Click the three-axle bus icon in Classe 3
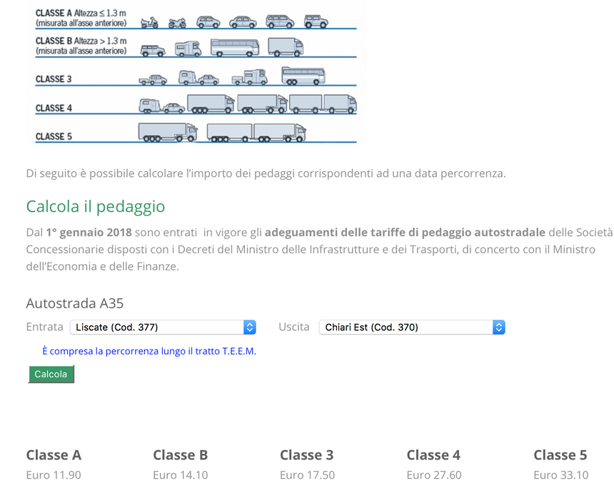The width and height of the screenshot is (614, 498). coord(303,76)
